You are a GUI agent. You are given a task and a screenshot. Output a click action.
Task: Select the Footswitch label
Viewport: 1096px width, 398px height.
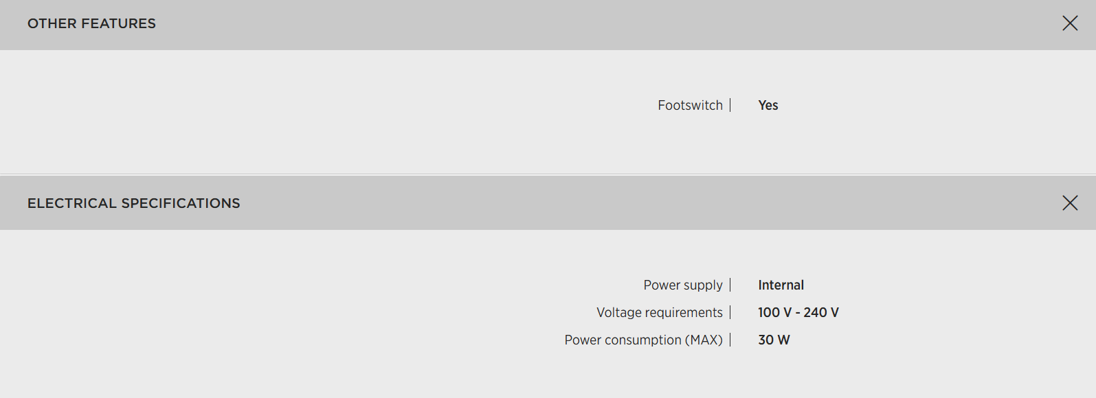[690, 105]
